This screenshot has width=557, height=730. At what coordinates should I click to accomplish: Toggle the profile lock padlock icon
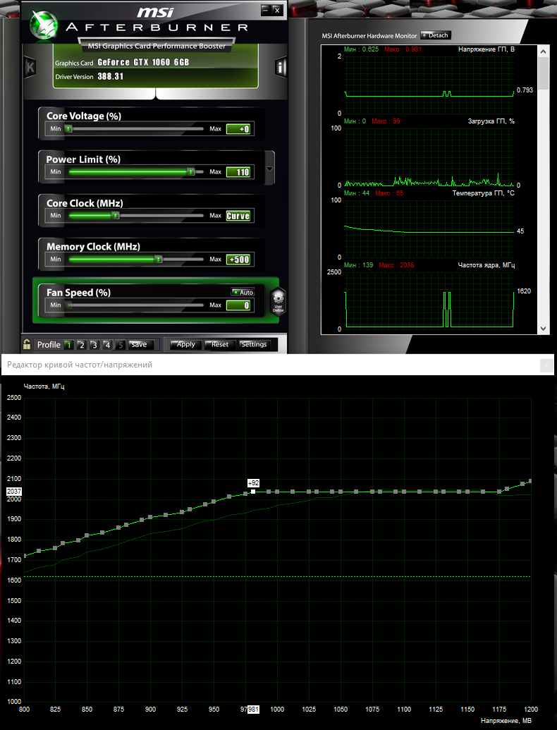coord(27,344)
